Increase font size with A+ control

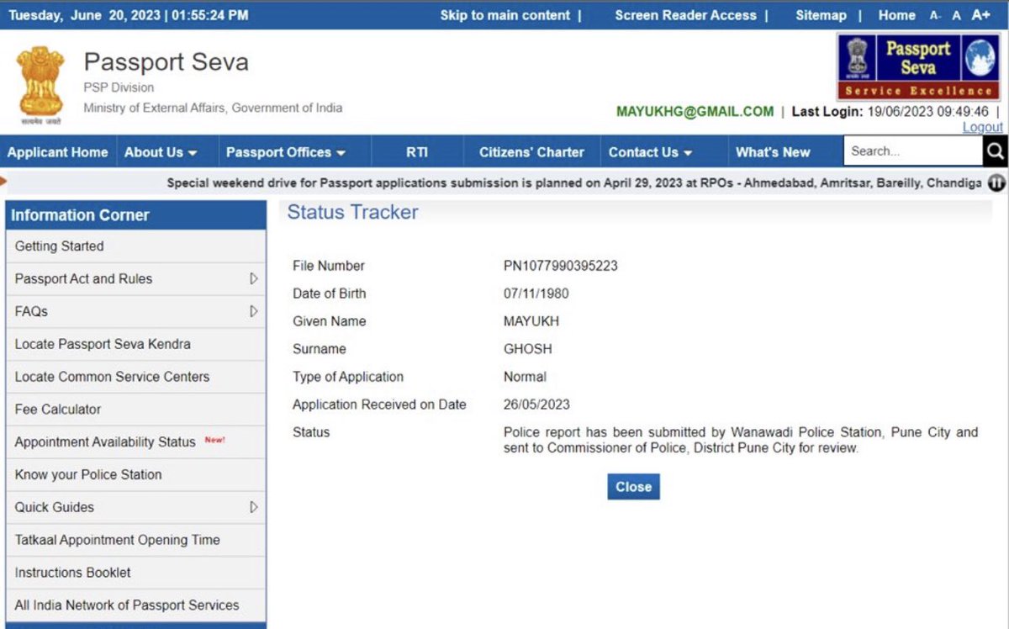(x=980, y=15)
